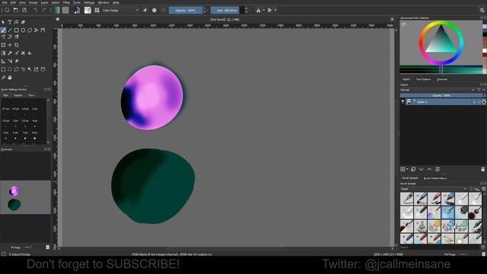Image resolution: width=487 pixels, height=274 pixels.
Task: Open the Assistant tool
Action: [x=3, y=61]
